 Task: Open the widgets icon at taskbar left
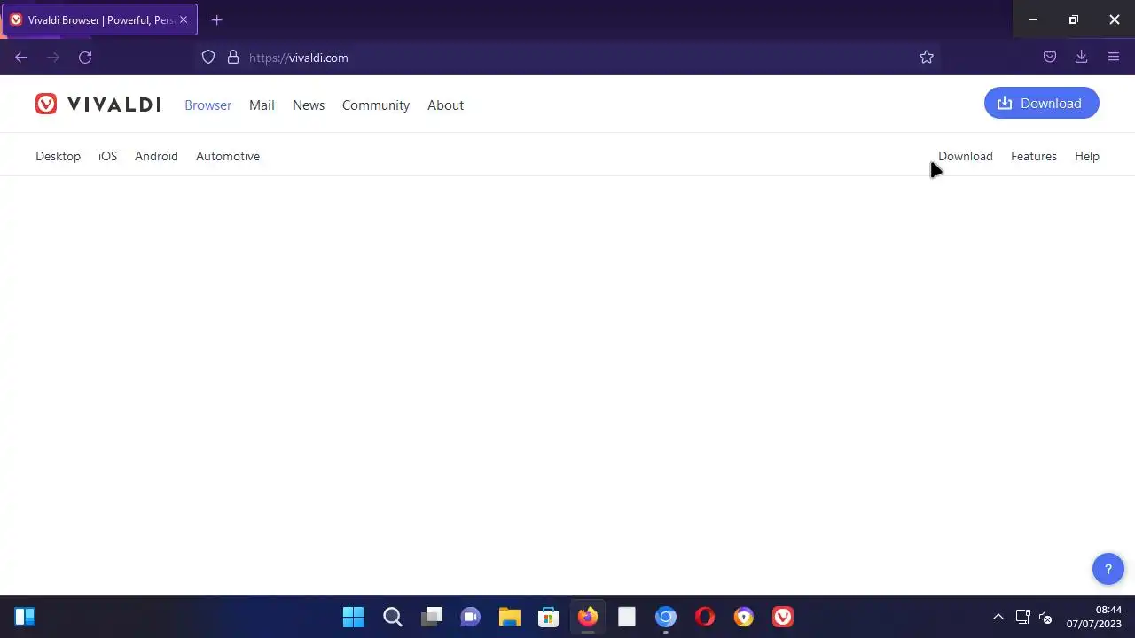point(25,617)
